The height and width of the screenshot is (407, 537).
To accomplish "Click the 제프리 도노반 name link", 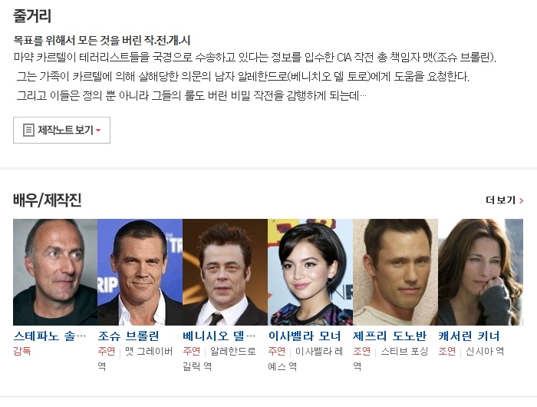I will (x=390, y=336).
